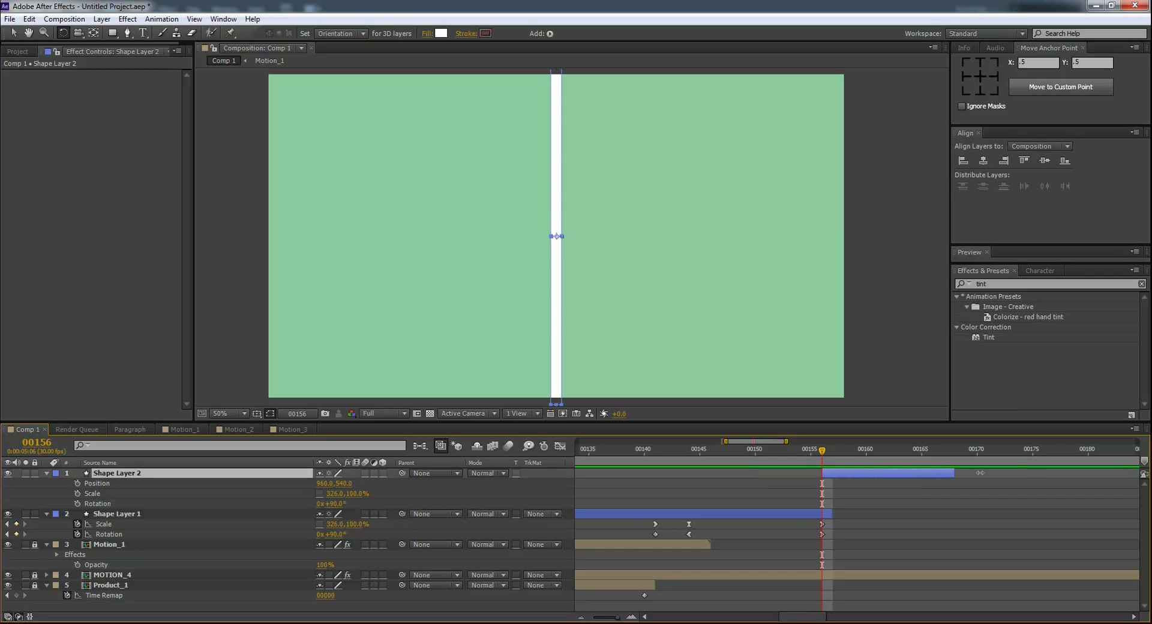This screenshot has width=1152, height=624.
Task: Click the Move to Custom Point button
Action: coord(1060,87)
